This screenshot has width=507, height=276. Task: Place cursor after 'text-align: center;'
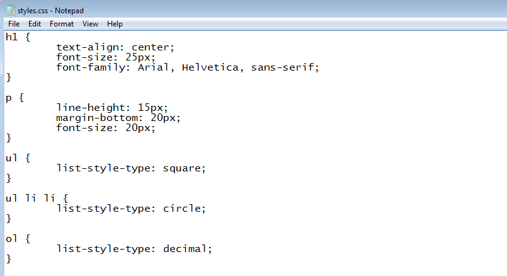[175, 47]
